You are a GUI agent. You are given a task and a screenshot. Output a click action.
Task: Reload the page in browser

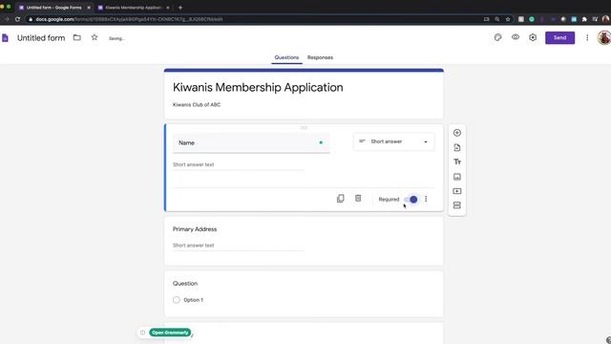click(17, 19)
